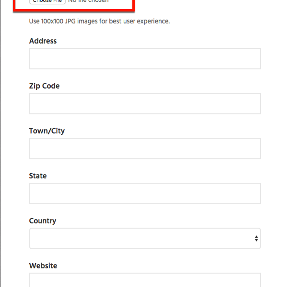Click the word JPG in the image hint
The height and width of the screenshot is (287, 281).
point(70,21)
